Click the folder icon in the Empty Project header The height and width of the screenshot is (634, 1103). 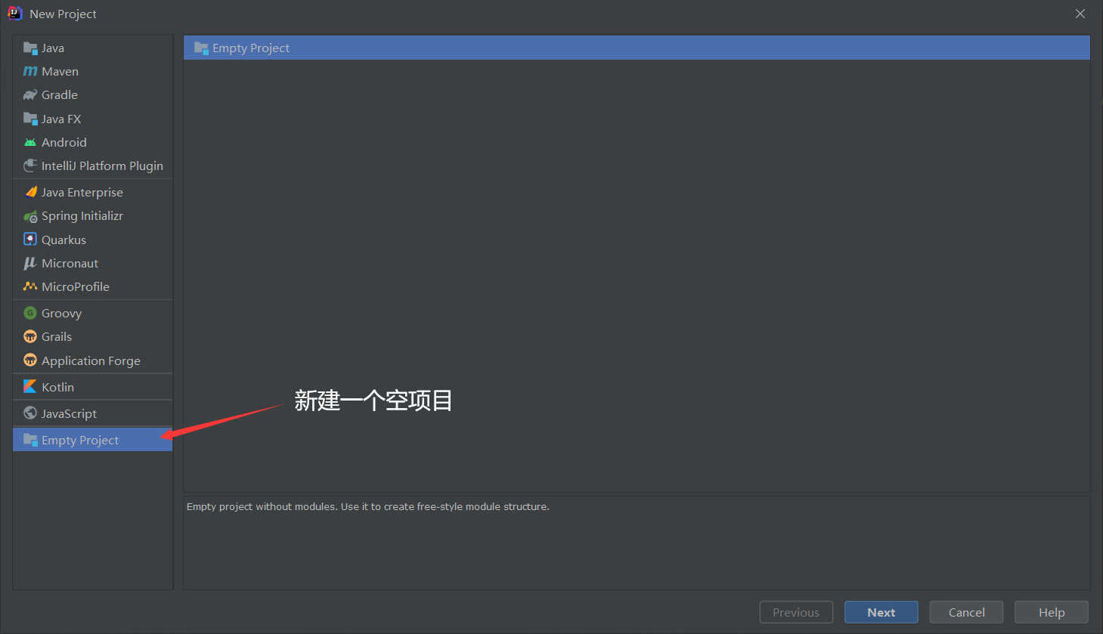[x=201, y=48]
